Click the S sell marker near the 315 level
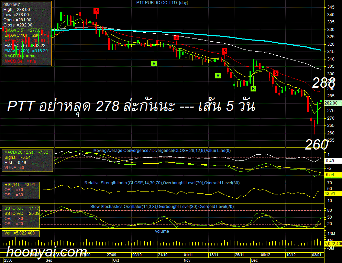 (x=224, y=51)
